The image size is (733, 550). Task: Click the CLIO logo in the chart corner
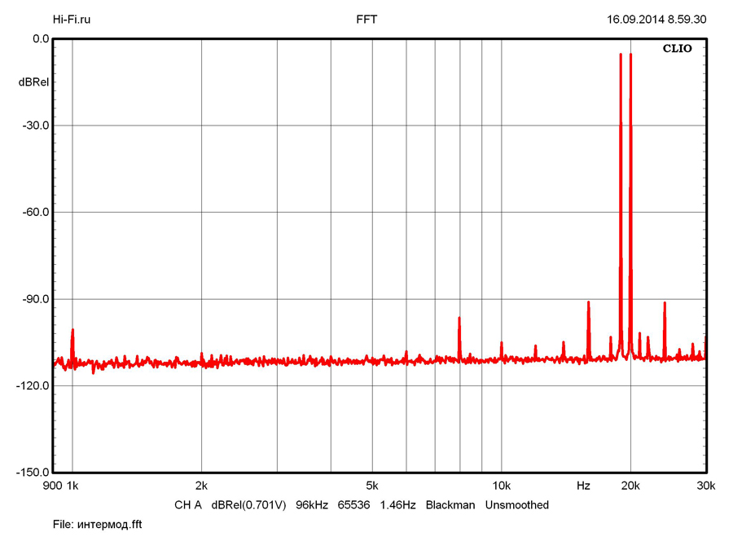pos(677,49)
